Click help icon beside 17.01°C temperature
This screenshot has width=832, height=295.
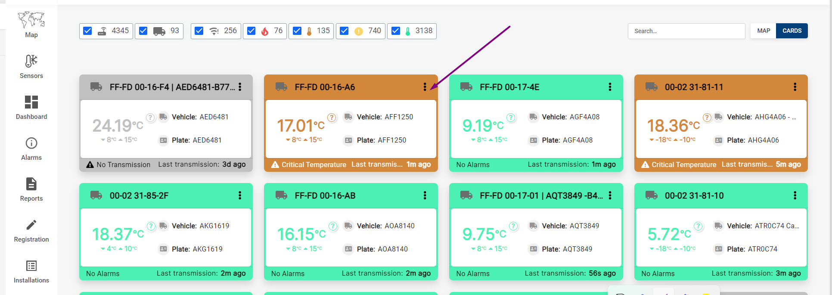332,118
